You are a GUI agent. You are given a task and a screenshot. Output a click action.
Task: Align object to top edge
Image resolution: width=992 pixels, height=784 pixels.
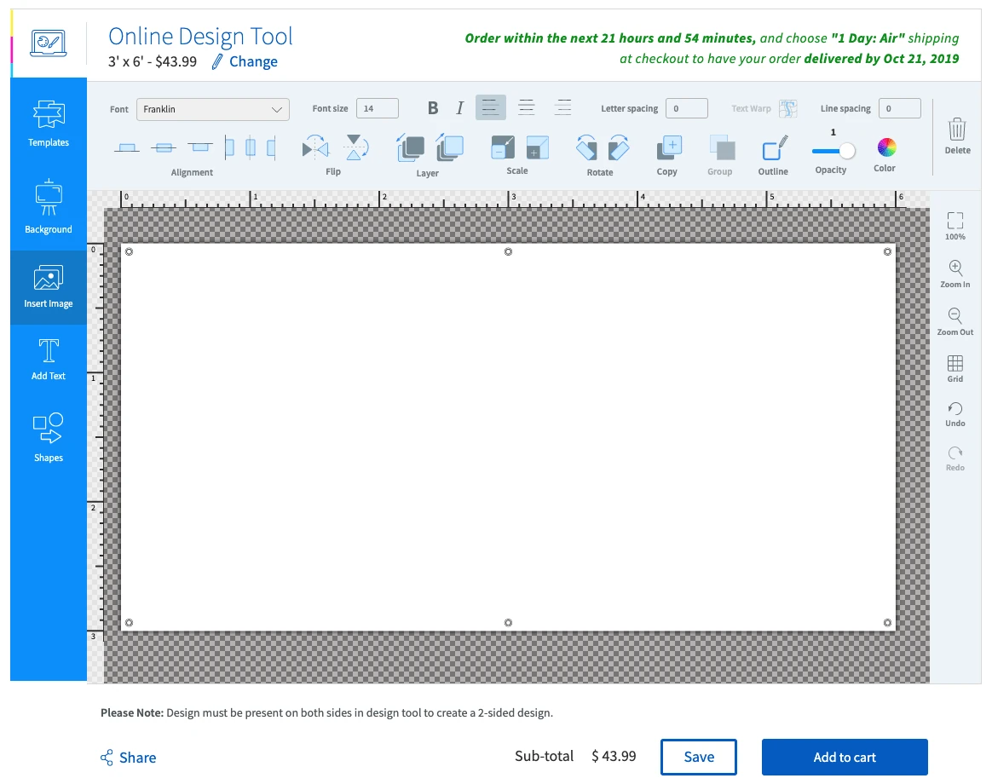200,148
